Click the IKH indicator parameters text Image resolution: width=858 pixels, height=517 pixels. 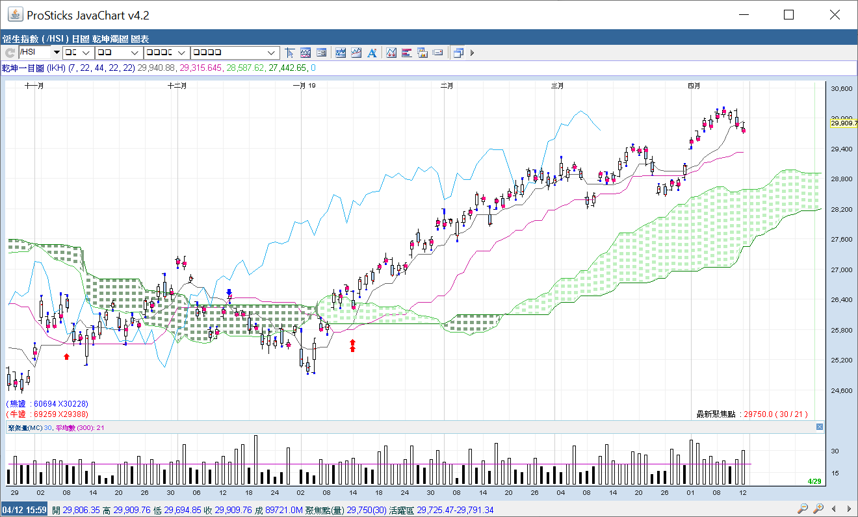[68, 68]
